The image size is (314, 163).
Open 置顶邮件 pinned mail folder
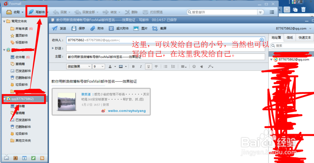19,36
